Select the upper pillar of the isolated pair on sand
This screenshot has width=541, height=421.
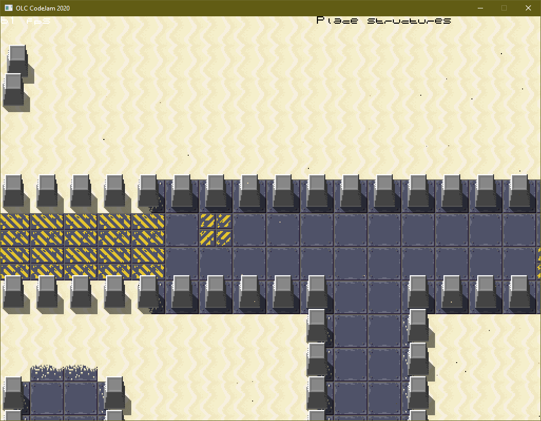click(17, 61)
